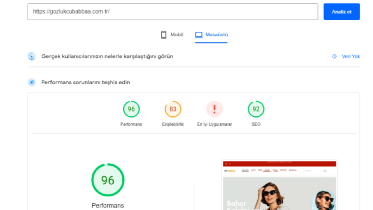This screenshot has width=373, height=210.
Task: Open the website screenshot thumbnail
Action: coord(279,185)
